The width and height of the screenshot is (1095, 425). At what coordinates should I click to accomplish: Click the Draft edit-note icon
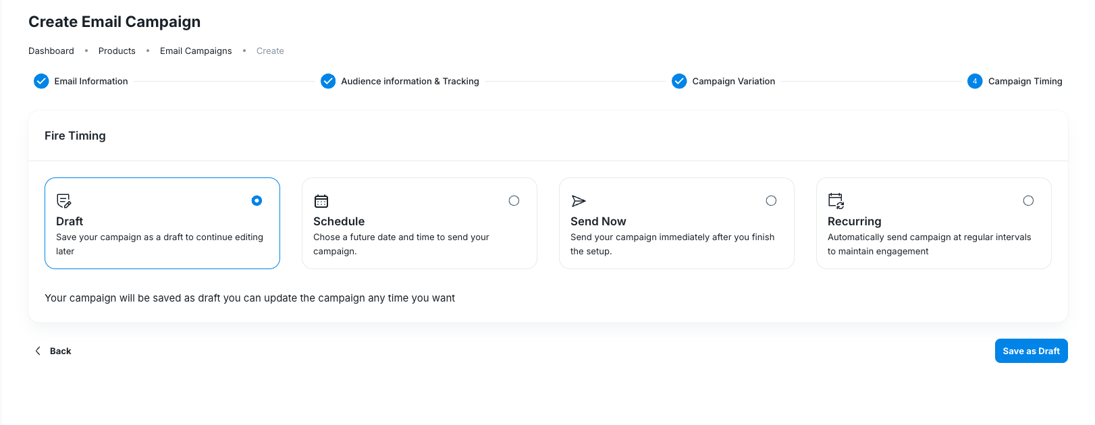pyautogui.click(x=64, y=201)
